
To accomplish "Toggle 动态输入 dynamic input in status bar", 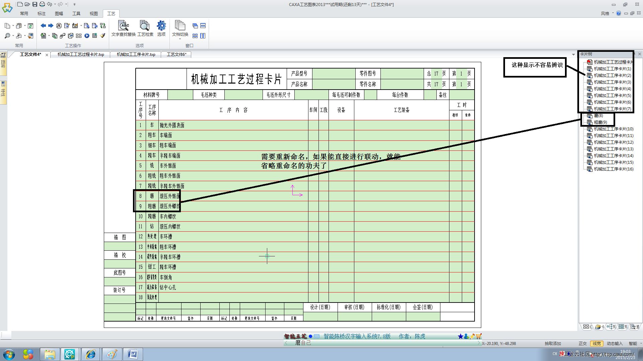I will coord(614,343).
